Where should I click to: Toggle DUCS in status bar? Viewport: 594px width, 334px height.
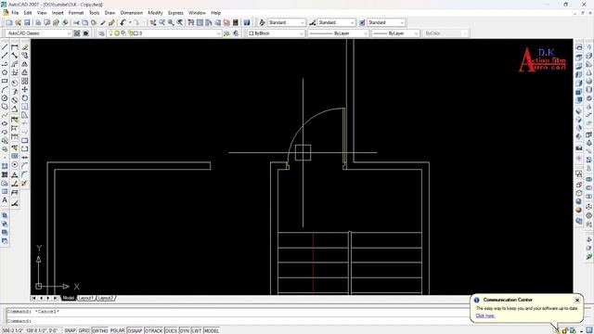tap(171, 330)
